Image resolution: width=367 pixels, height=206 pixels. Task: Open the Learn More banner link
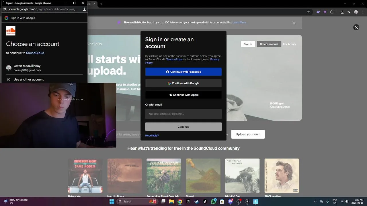[x=239, y=22]
